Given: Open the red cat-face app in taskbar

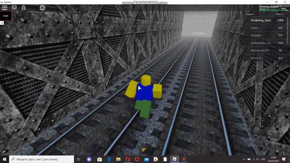Looking at the screenshot, I should (x=137, y=159).
